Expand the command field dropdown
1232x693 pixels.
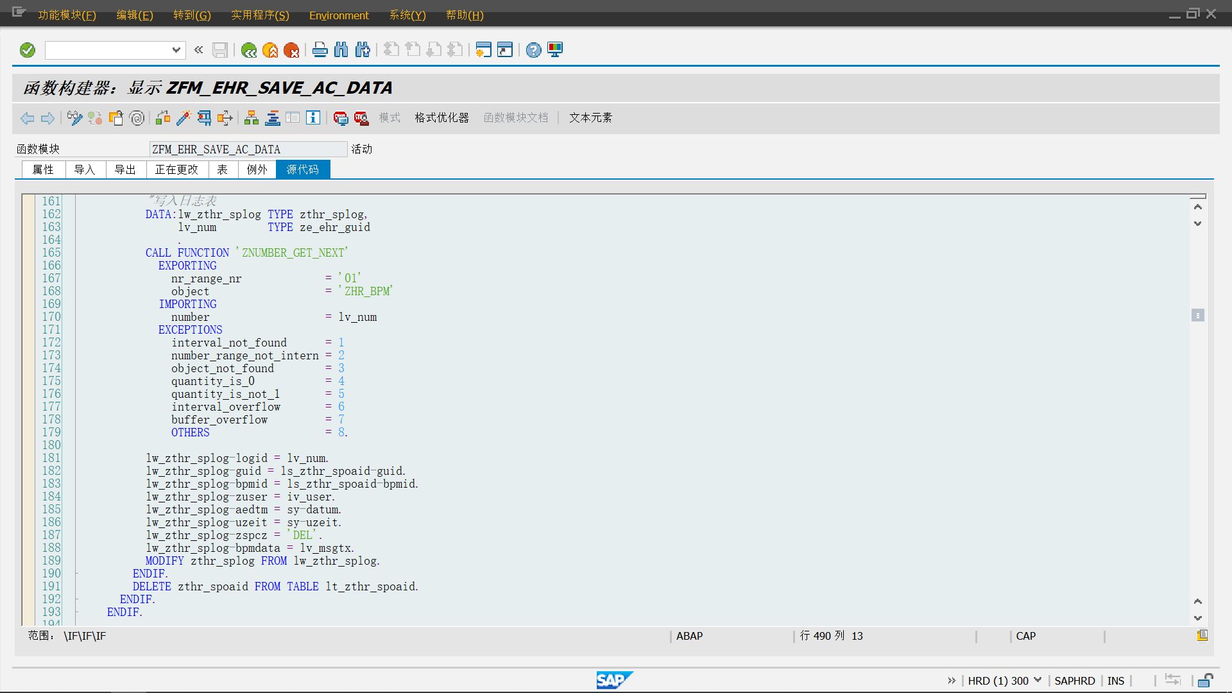pos(176,50)
